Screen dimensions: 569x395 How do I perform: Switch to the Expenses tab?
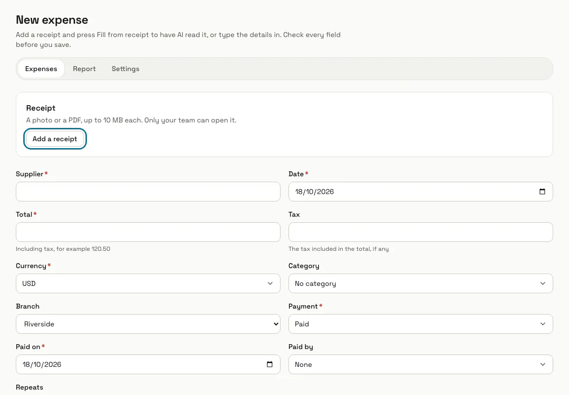[x=41, y=69]
